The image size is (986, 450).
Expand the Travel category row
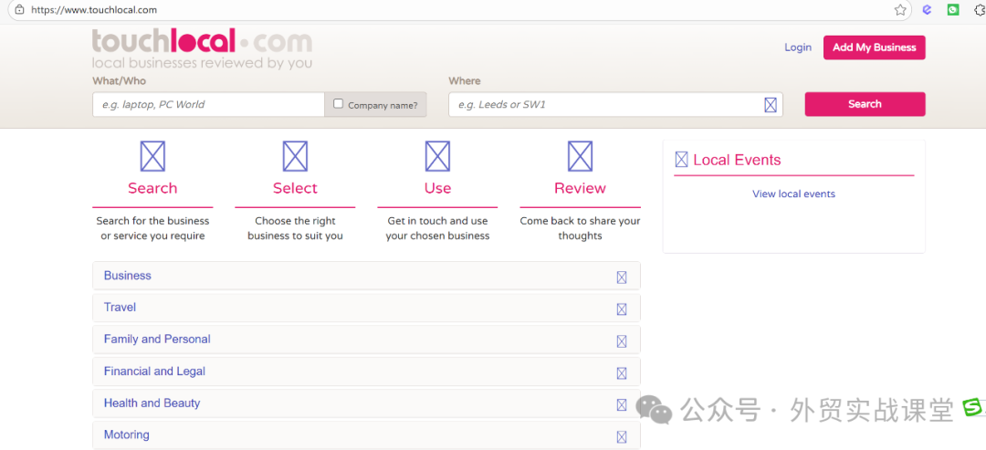click(x=365, y=308)
